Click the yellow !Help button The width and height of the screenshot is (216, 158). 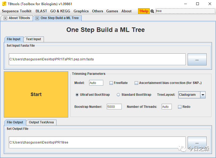point(144,11)
